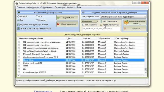The width and height of the screenshot is (164, 92).
Task: Click the Имя архива tab label
Action: point(87,21)
